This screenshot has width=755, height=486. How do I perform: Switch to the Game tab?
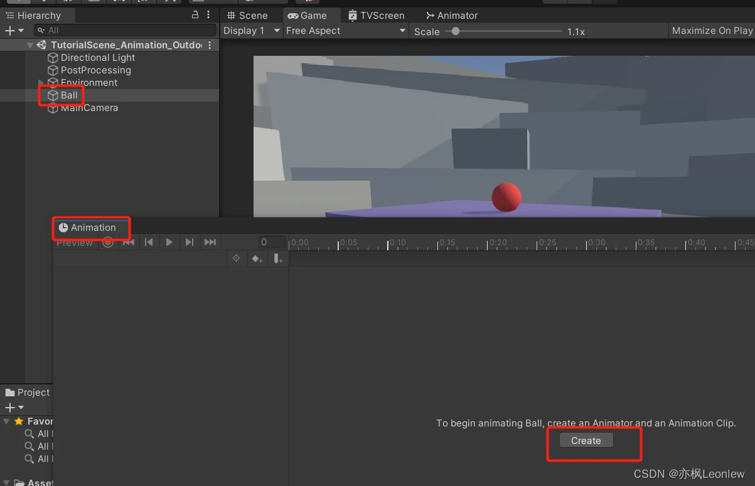coord(308,15)
